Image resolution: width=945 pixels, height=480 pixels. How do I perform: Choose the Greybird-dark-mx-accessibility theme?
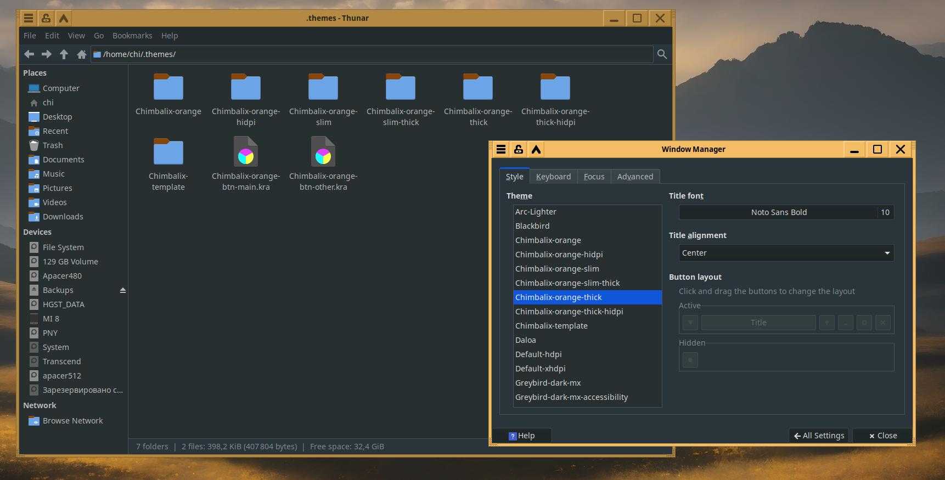pos(587,397)
